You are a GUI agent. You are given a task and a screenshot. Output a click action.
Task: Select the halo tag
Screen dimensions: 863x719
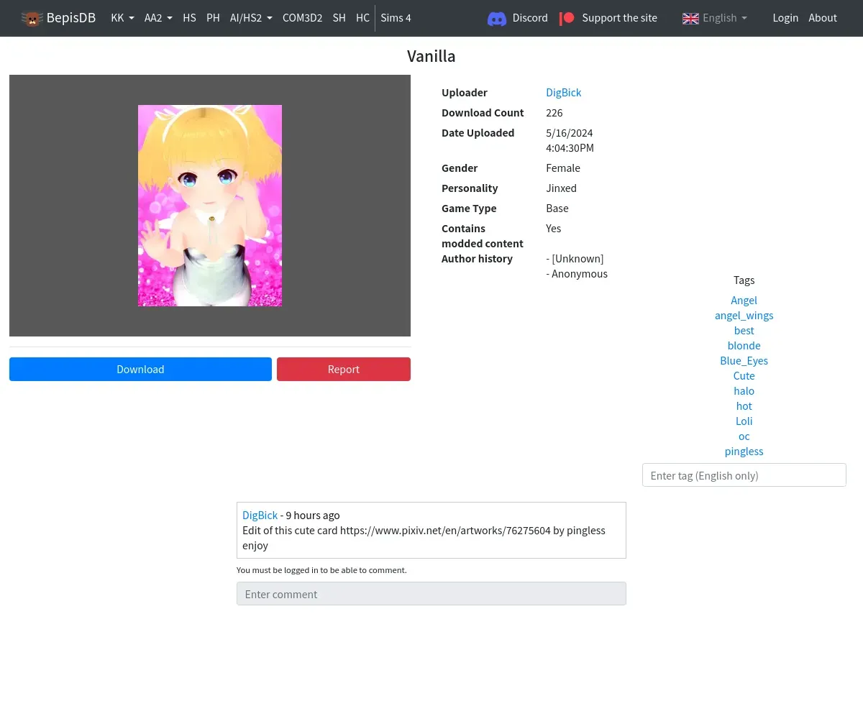pyautogui.click(x=744, y=390)
